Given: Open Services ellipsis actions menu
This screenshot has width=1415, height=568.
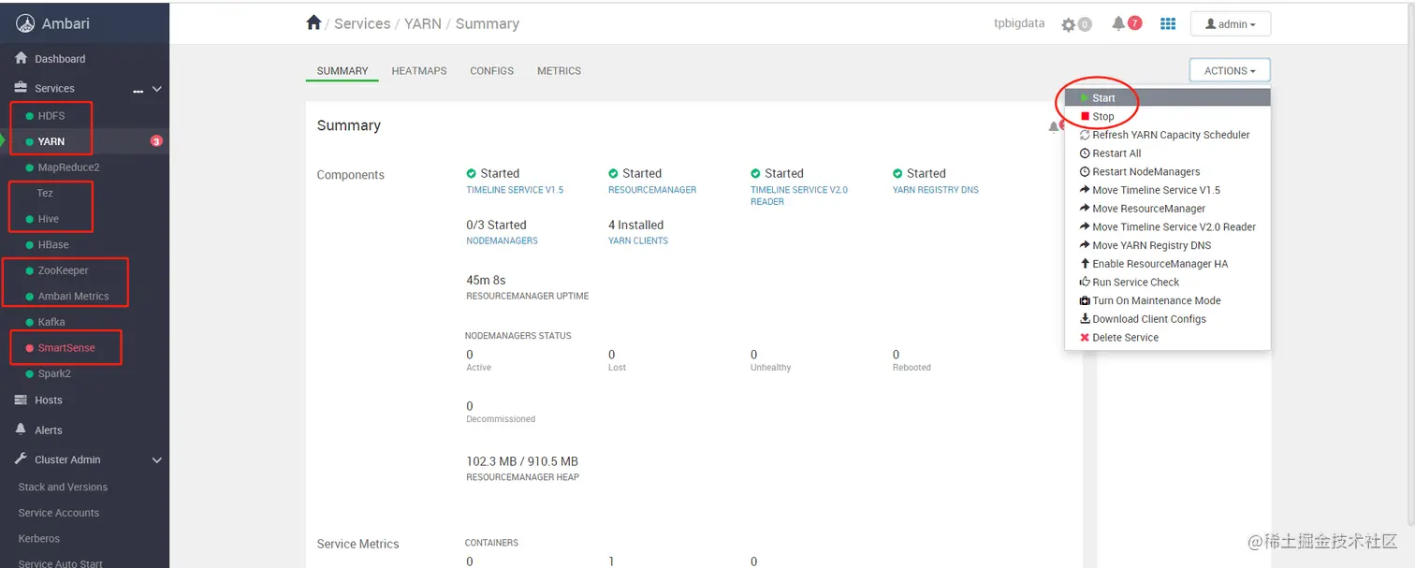Looking at the screenshot, I should pyautogui.click(x=138, y=90).
